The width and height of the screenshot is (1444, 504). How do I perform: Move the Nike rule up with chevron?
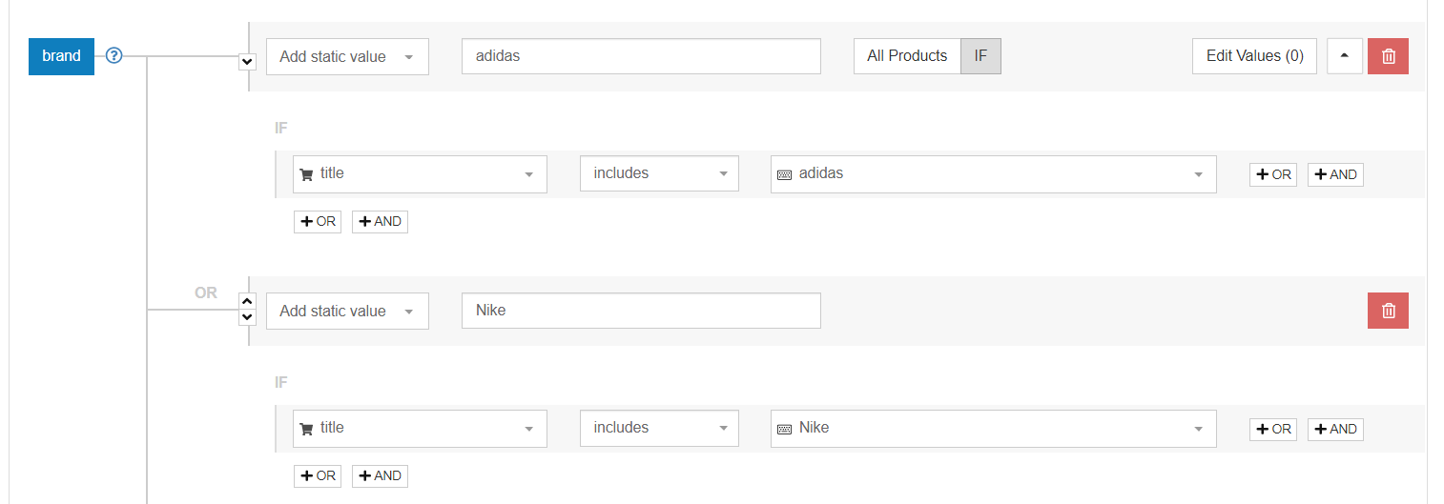pos(247,301)
